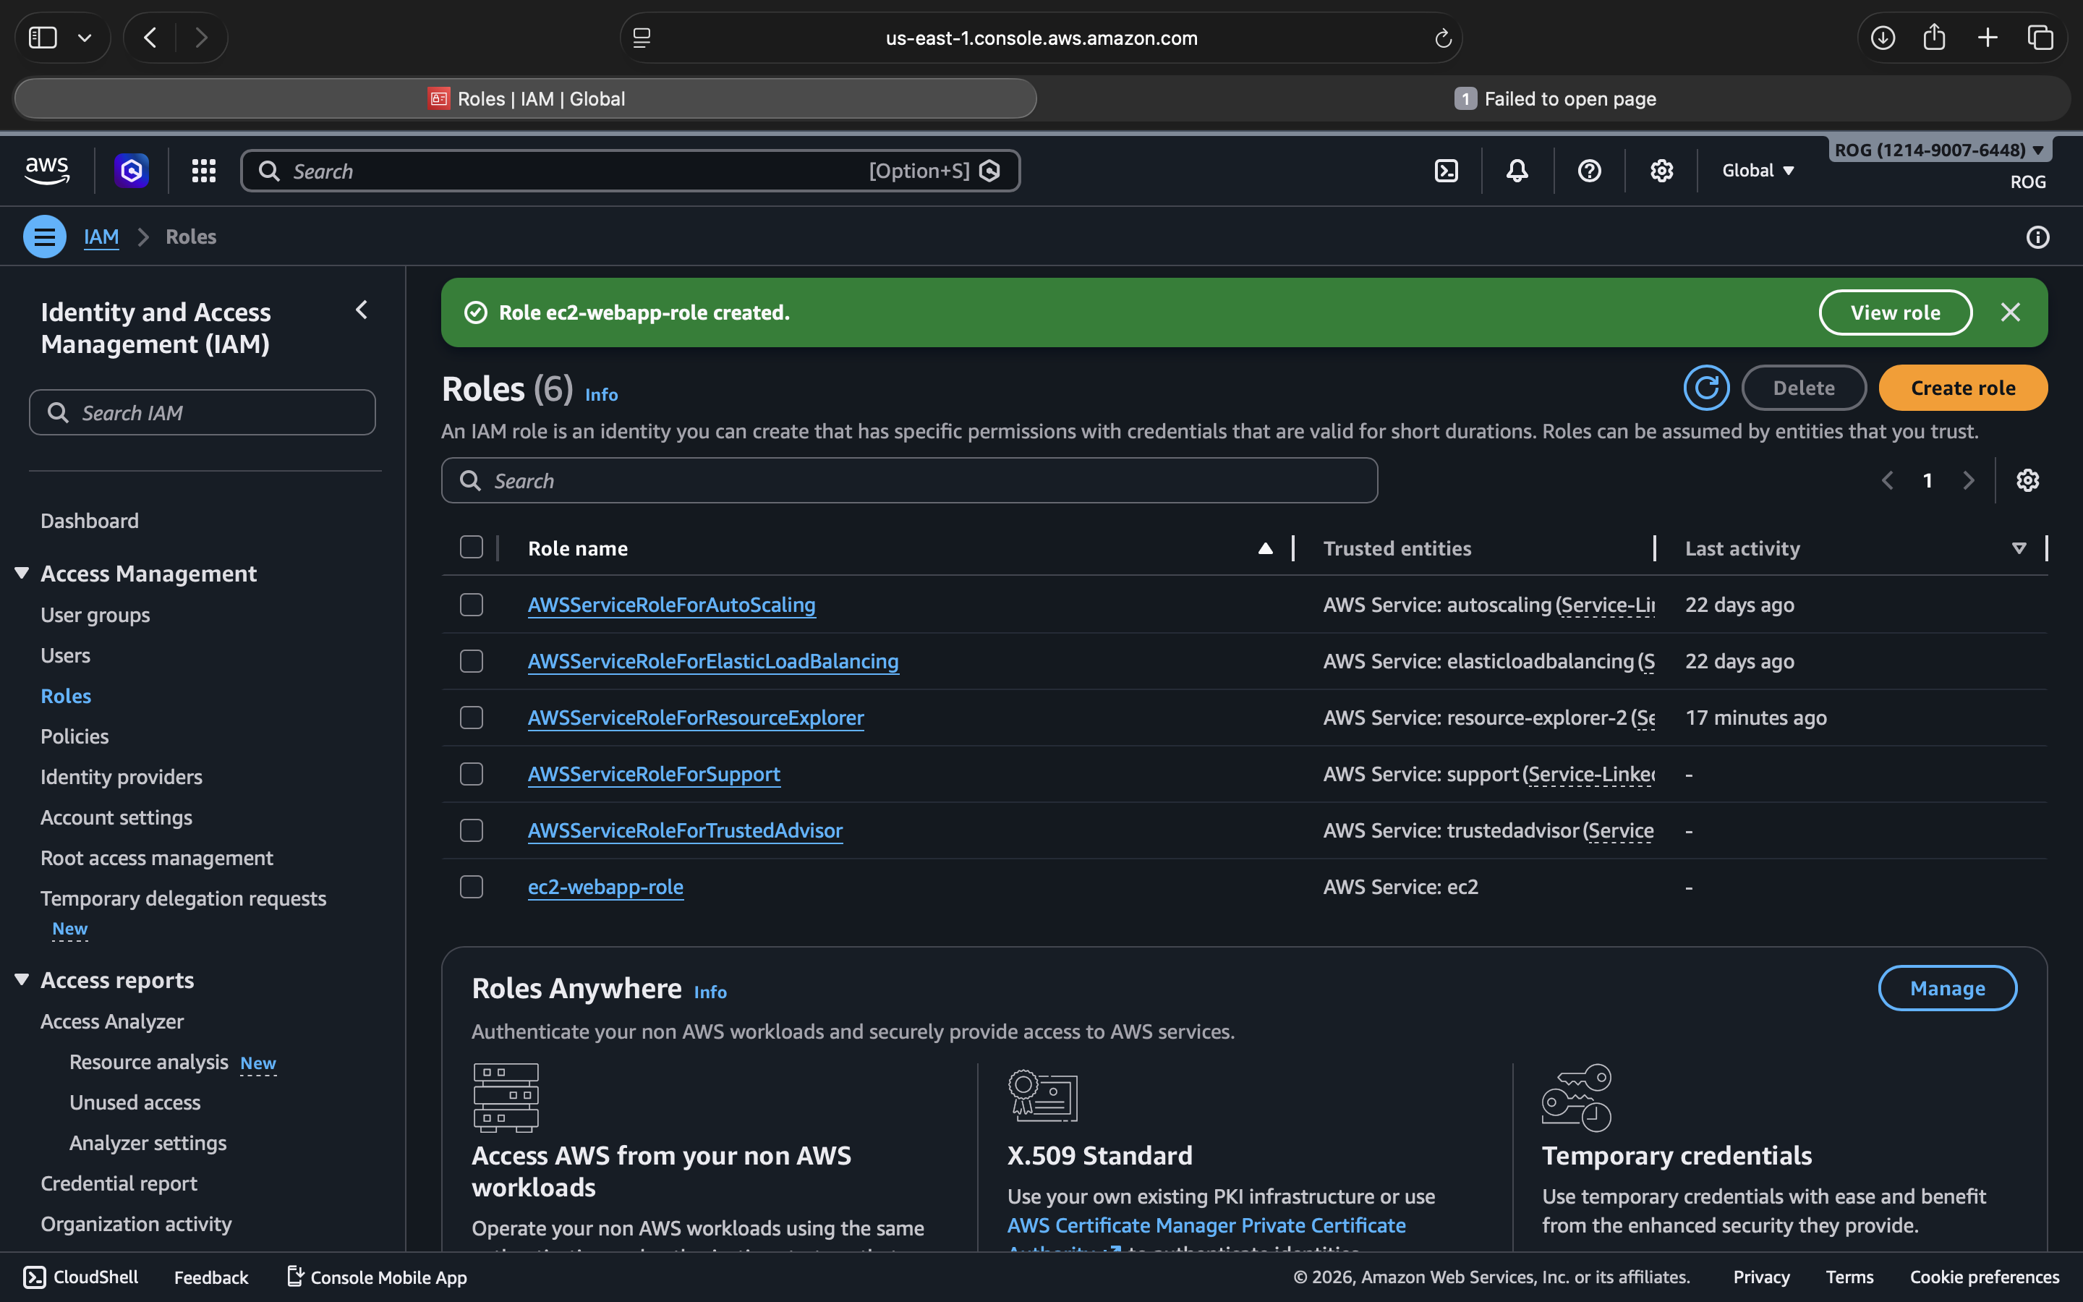Viewport: 2083px width, 1302px height.
Task: Click the help question mark icon
Action: 1589,171
